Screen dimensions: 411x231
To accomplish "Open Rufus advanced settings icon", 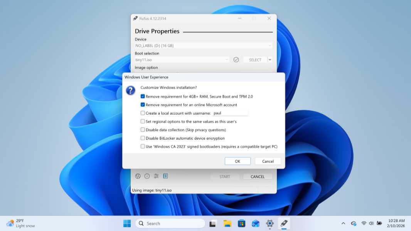I will tap(156, 176).
